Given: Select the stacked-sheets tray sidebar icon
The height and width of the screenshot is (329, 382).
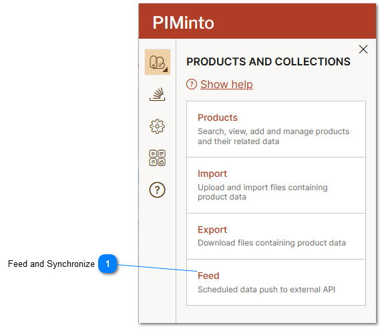Looking at the screenshot, I should pyautogui.click(x=158, y=94).
